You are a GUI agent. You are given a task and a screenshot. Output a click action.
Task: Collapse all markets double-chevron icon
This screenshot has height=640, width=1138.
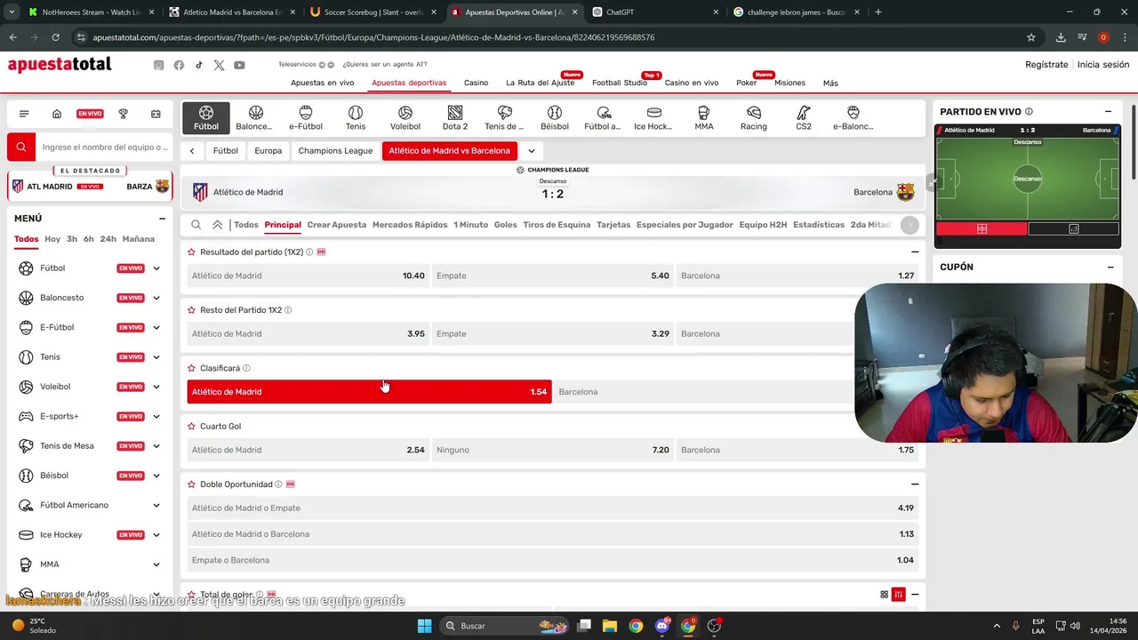click(x=217, y=225)
